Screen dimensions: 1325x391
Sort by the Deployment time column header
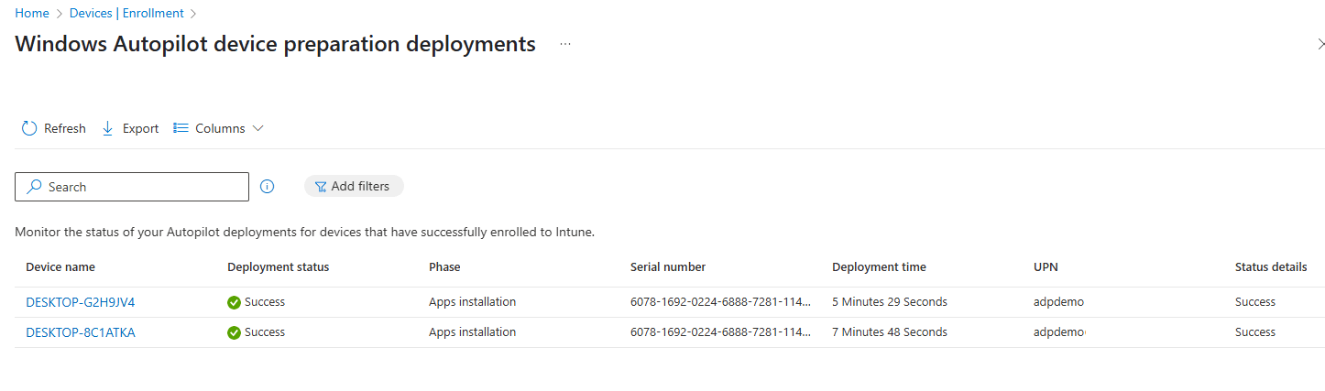pos(879,267)
